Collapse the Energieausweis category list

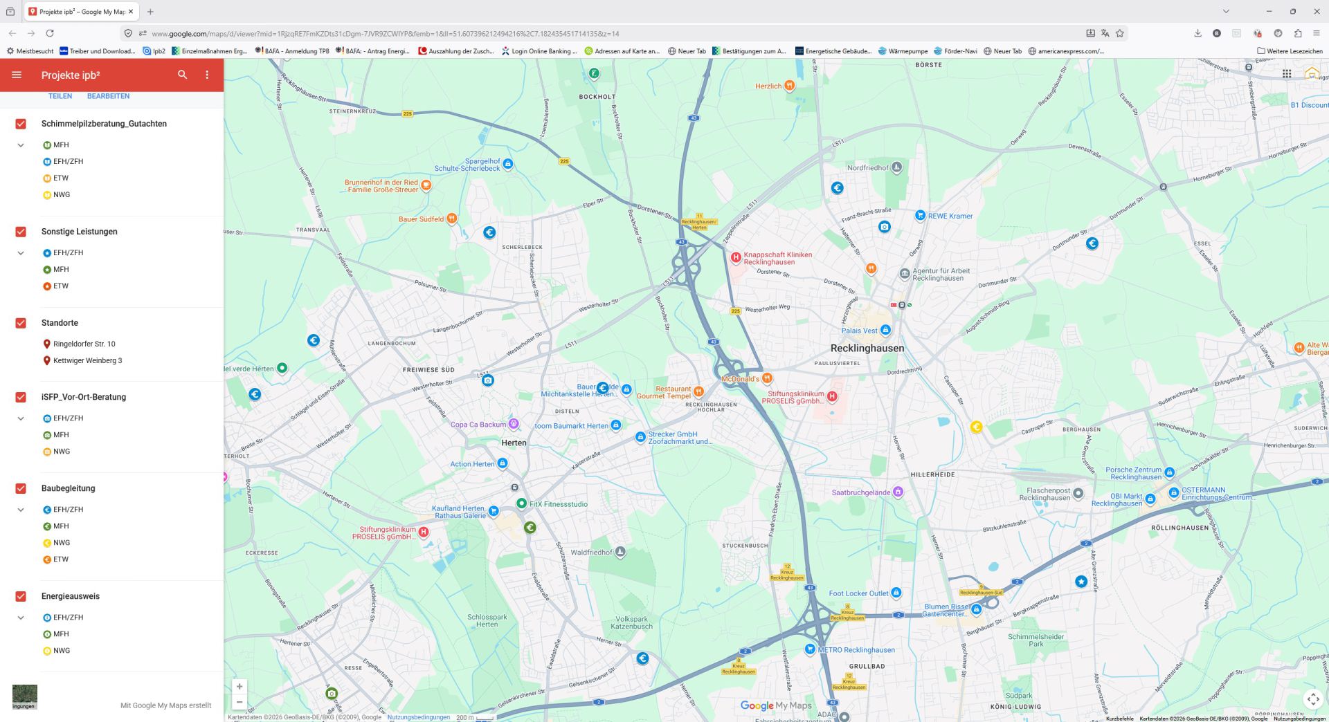point(21,618)
